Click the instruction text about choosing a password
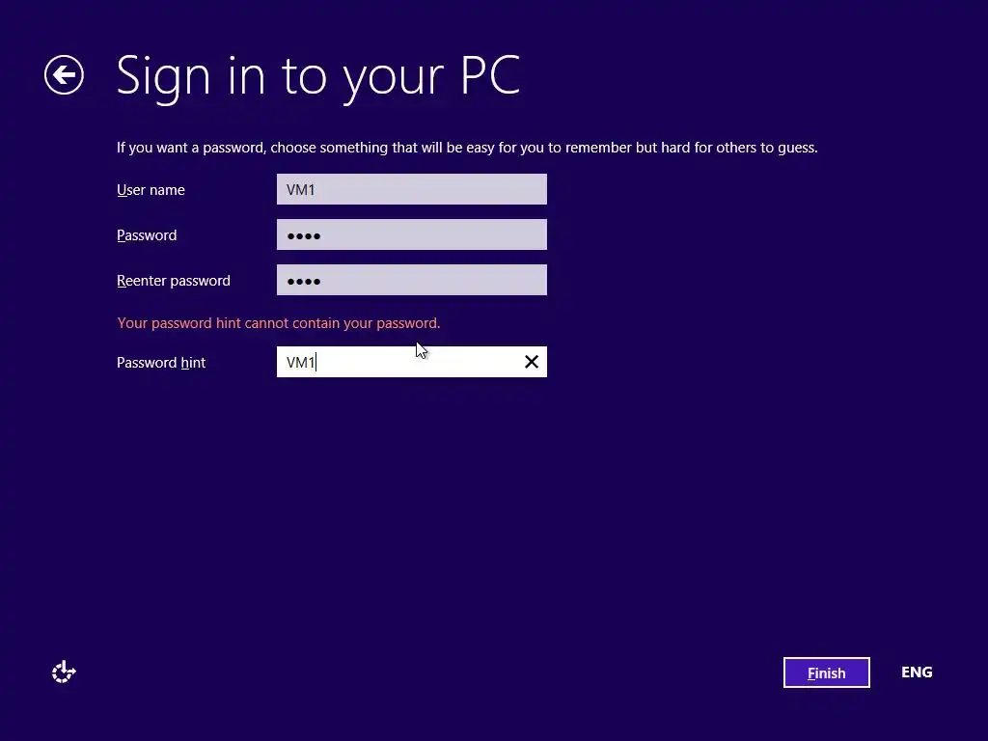 coord(467,148)
